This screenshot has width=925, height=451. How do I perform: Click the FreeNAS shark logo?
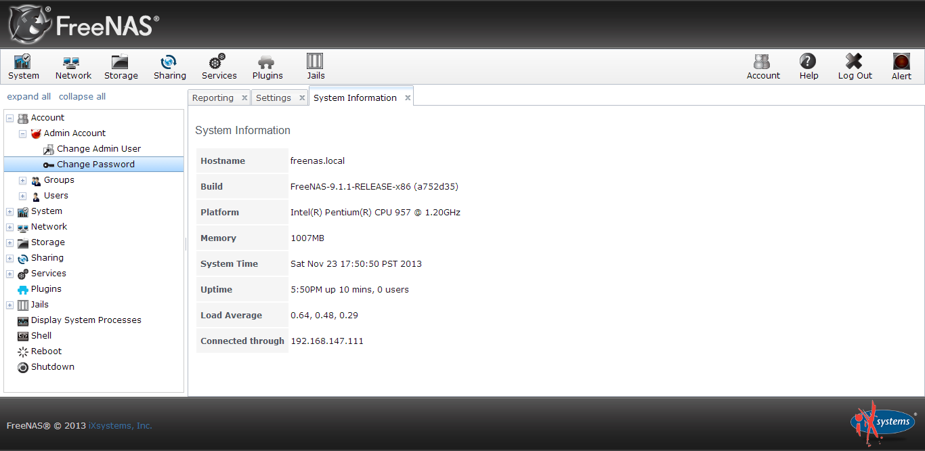click(x=28, y=24)
